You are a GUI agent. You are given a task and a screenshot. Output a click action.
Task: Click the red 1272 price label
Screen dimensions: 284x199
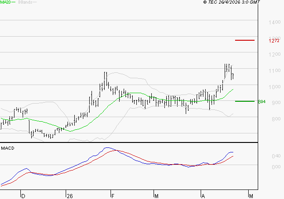point(273,41)
